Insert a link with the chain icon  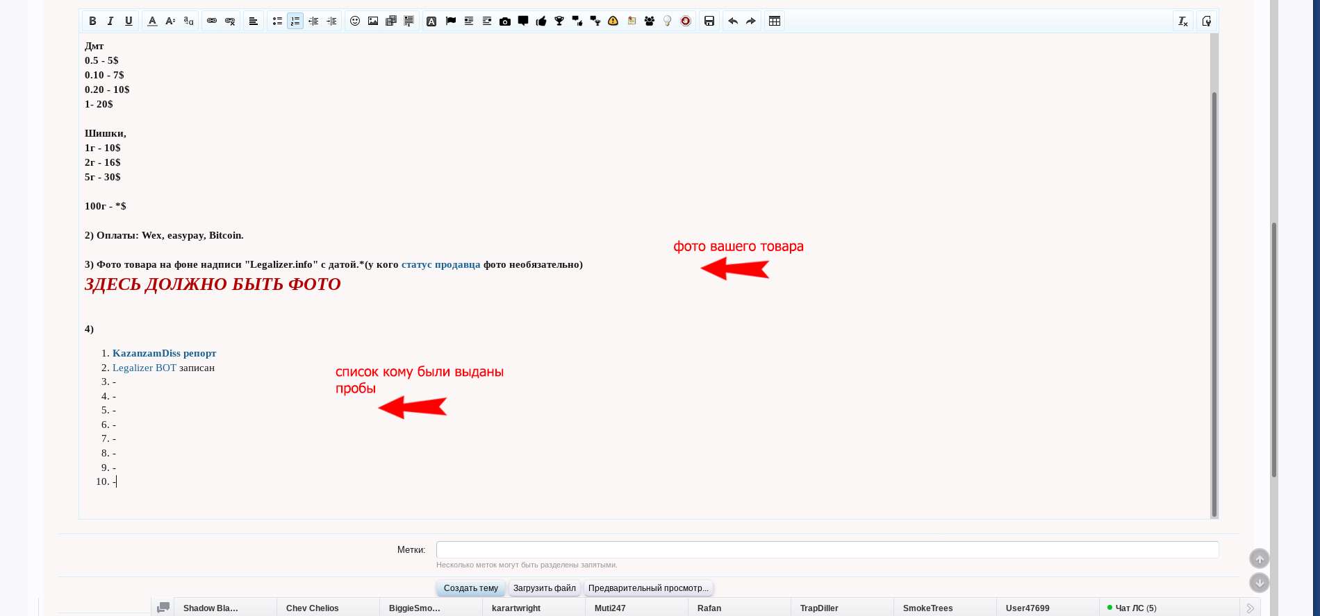(212, 21)
